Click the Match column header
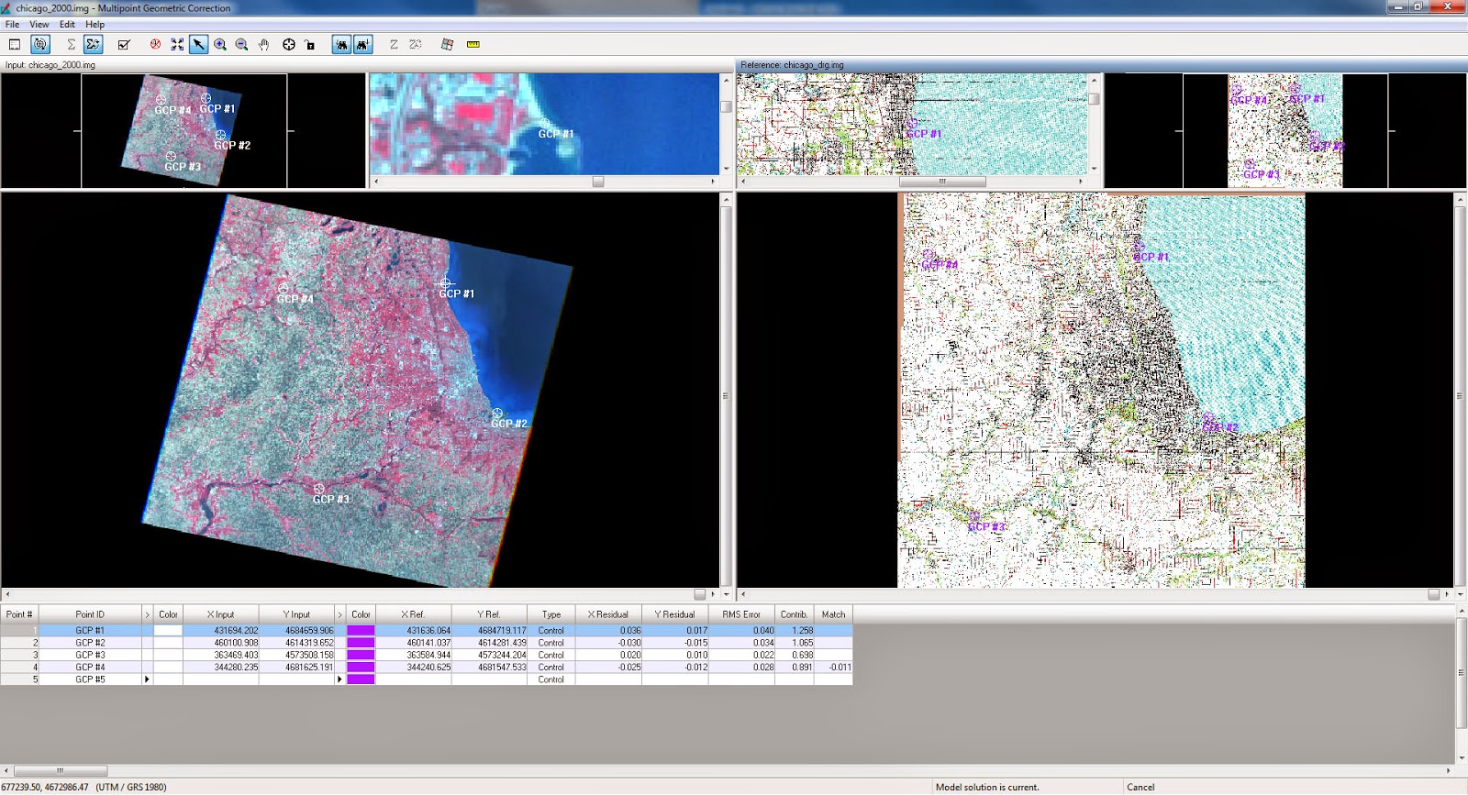This screenshot has height=795, width=1468. click(x=834, y=614)
